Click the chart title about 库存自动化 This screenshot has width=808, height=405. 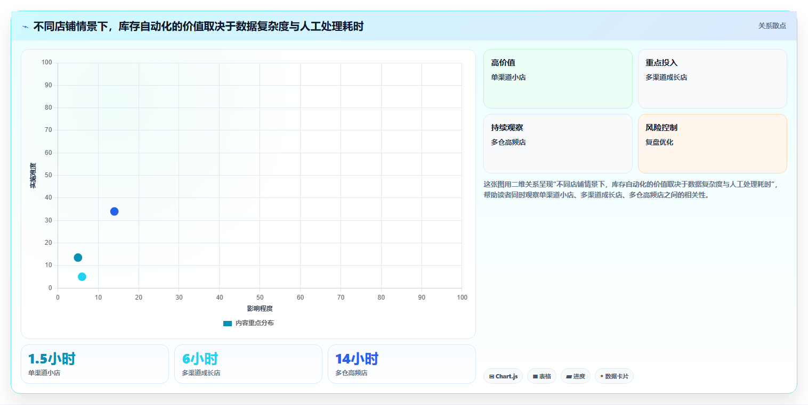(198, 26)
